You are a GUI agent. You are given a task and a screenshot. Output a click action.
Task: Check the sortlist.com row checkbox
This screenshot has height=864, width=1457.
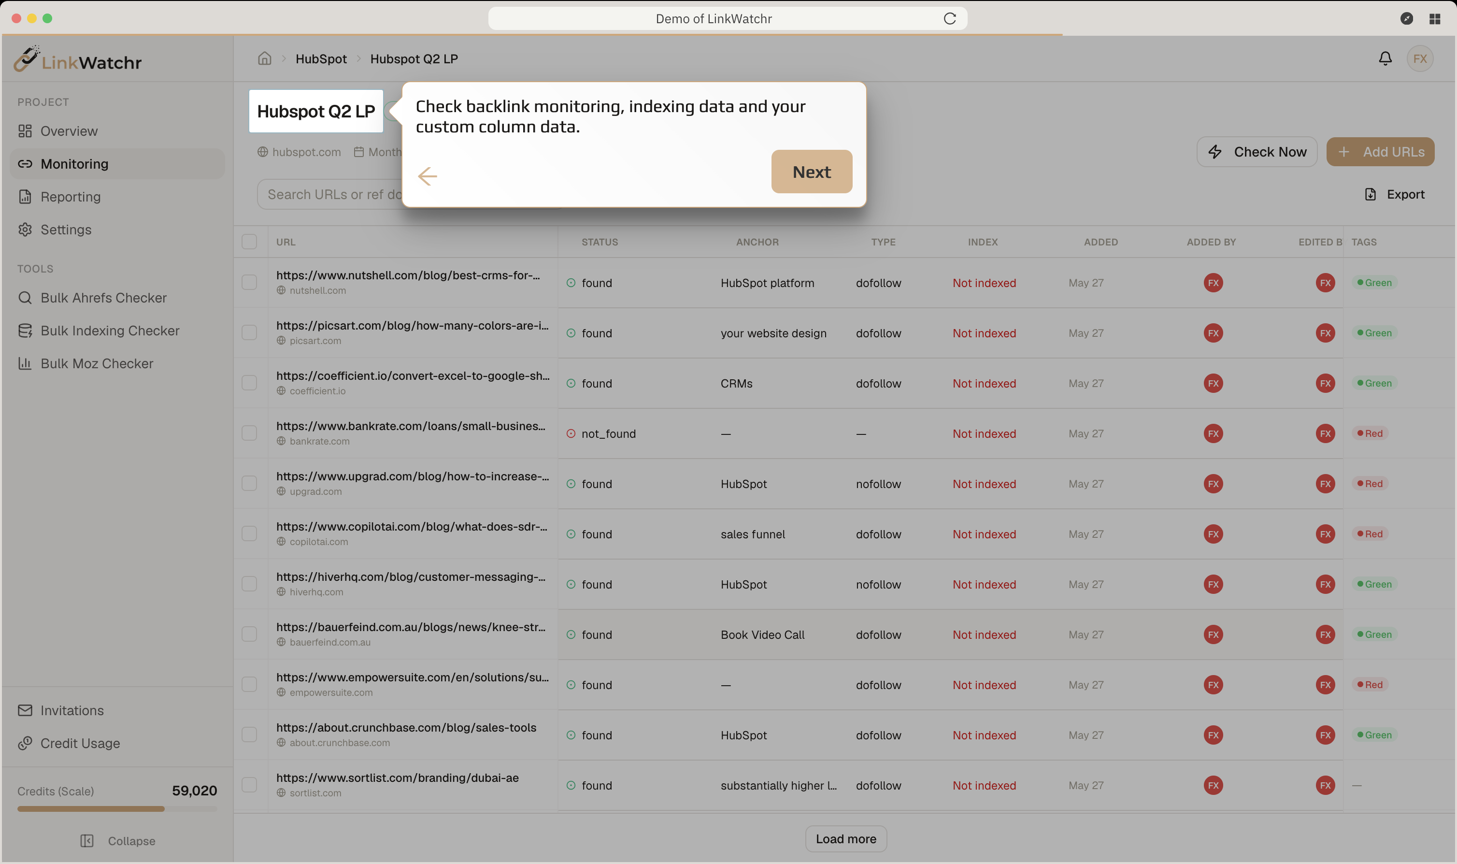(x=249, y=785)
